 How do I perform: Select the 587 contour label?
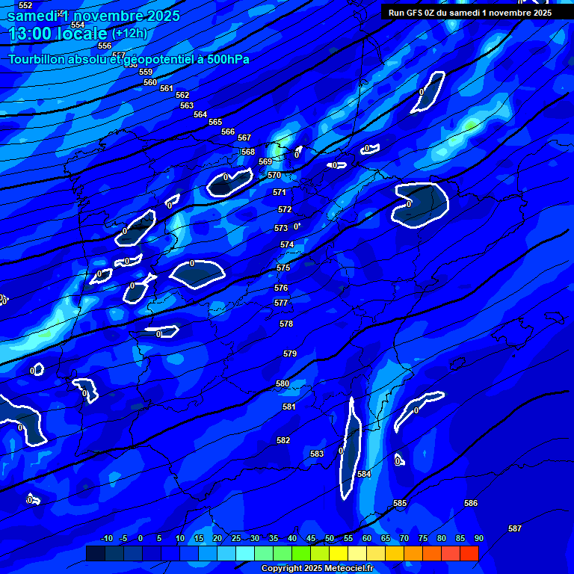[x=515, y=528]
